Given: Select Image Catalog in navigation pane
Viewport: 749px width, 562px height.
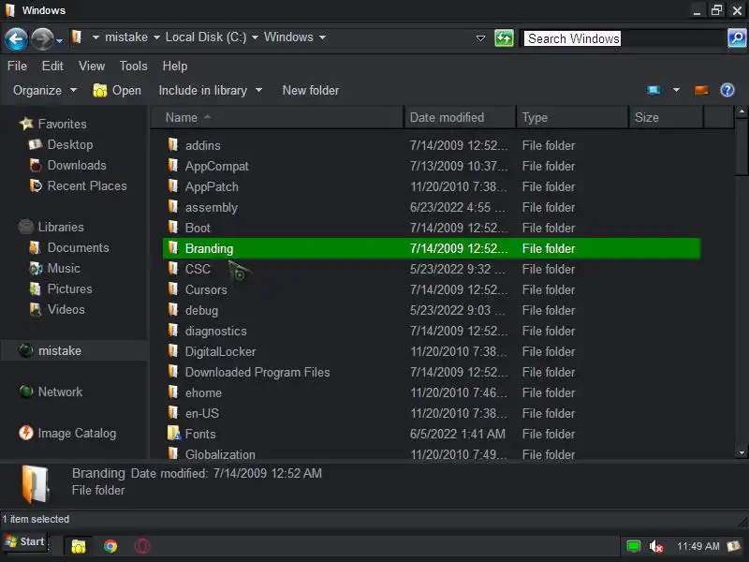Looking at the screenshot, I should click(x=77, y=433).
